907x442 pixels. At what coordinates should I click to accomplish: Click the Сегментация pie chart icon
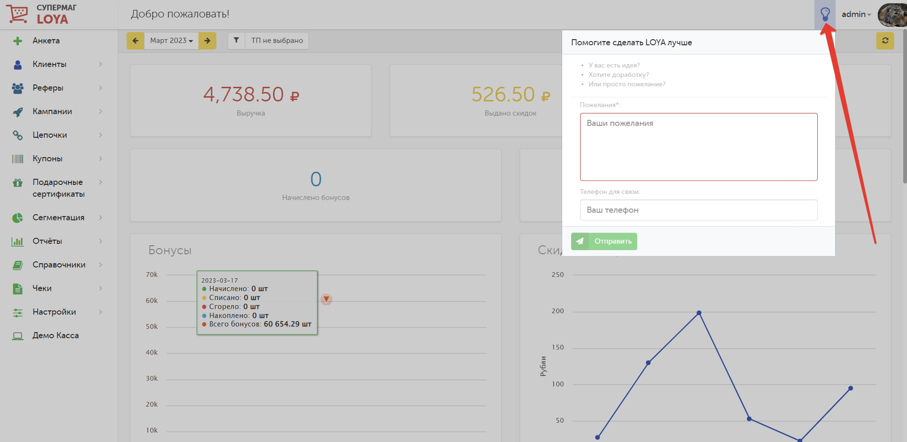coord(17,218)
